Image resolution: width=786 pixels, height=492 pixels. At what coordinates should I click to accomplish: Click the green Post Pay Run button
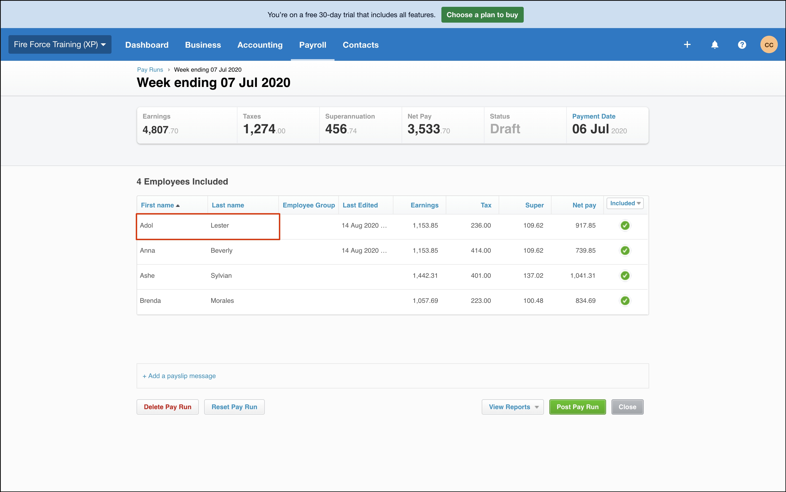coord(578,406)
